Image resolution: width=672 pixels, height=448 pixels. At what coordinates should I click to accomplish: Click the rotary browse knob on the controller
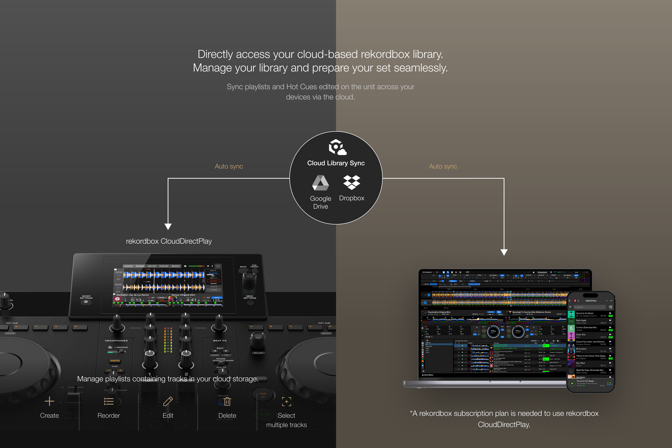(x=249, y=279)
